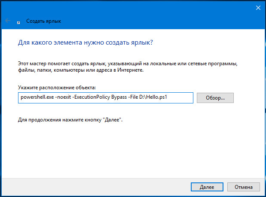Click the back arrow in the title bar
The height and width of the screenshot is (197, 266).
coord(8,21)
